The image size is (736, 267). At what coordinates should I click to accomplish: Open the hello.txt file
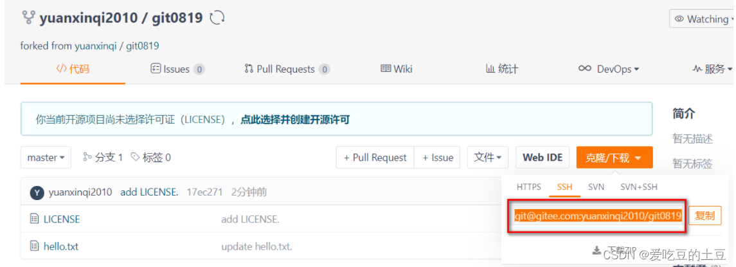tap(60, 245)
